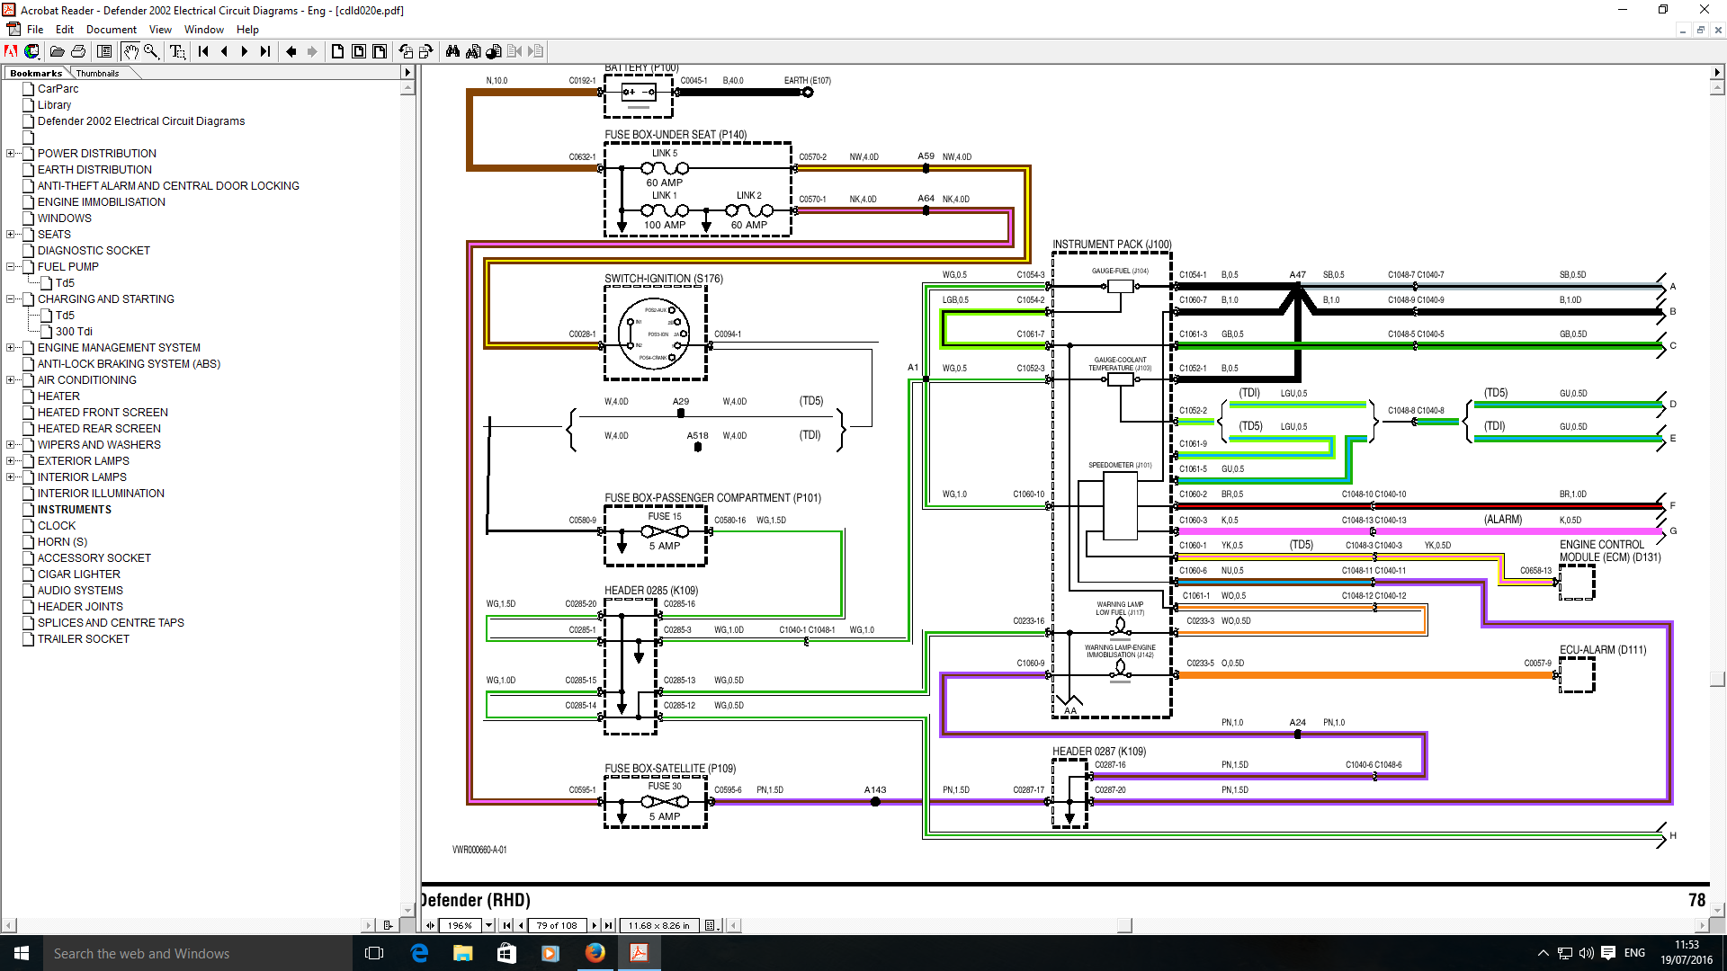The image size is (1727, 971).
Task: Click the Fit in Window icon
Action: [x=358, y=51]
